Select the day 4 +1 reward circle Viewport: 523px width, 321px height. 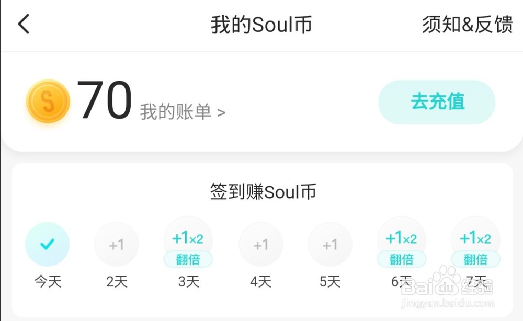(x=261, y=244)
